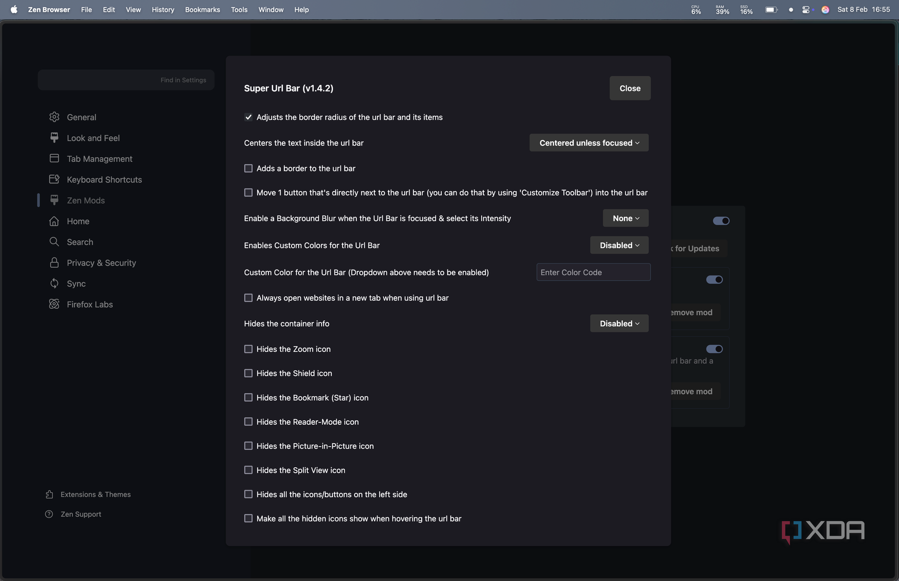Close the Super Url Bar dialog
Screen dimensions: 899x581
pyautogui.click(x=630, y=88)
